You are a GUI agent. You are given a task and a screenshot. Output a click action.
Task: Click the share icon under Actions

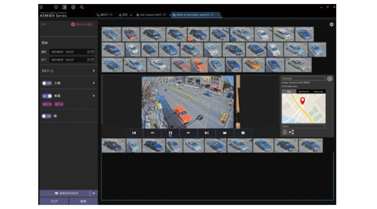coord(291,132)
